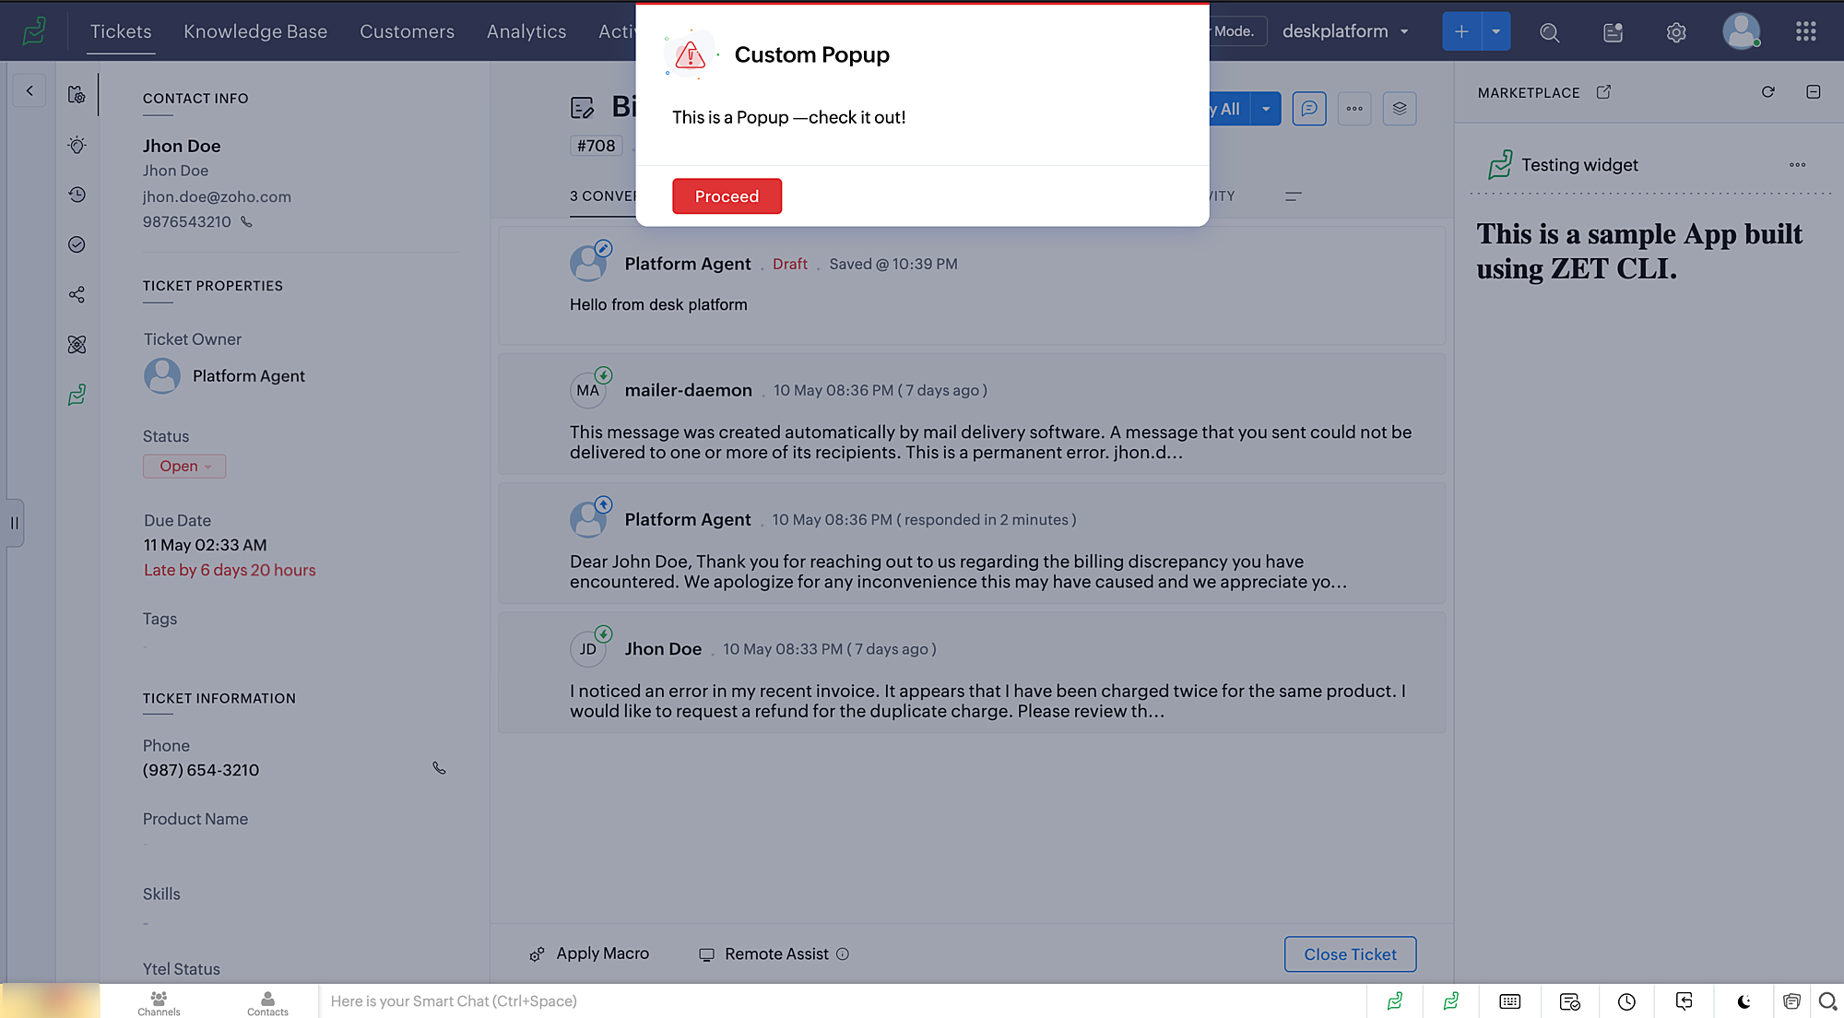Refresh the Marketplace panel
Viewport: 1844px width, 1018px height.
[1767, 92]
